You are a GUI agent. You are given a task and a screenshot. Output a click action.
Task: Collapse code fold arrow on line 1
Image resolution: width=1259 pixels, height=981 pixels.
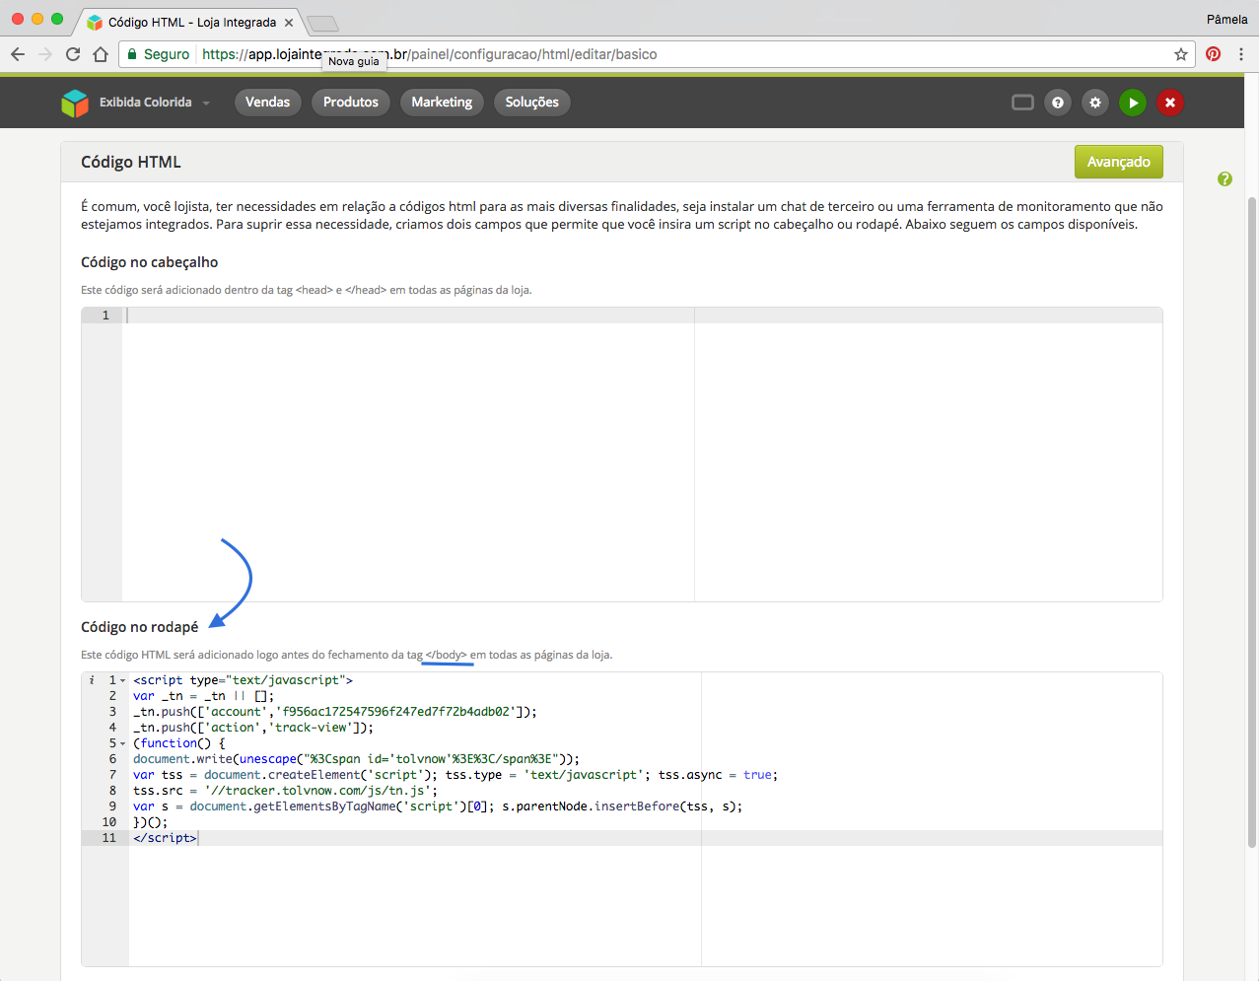coord(123,680)
